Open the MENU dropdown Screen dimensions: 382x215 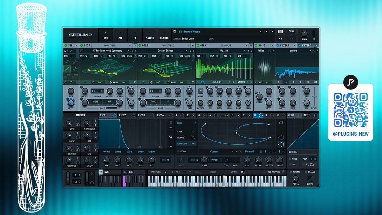point(291,31)
